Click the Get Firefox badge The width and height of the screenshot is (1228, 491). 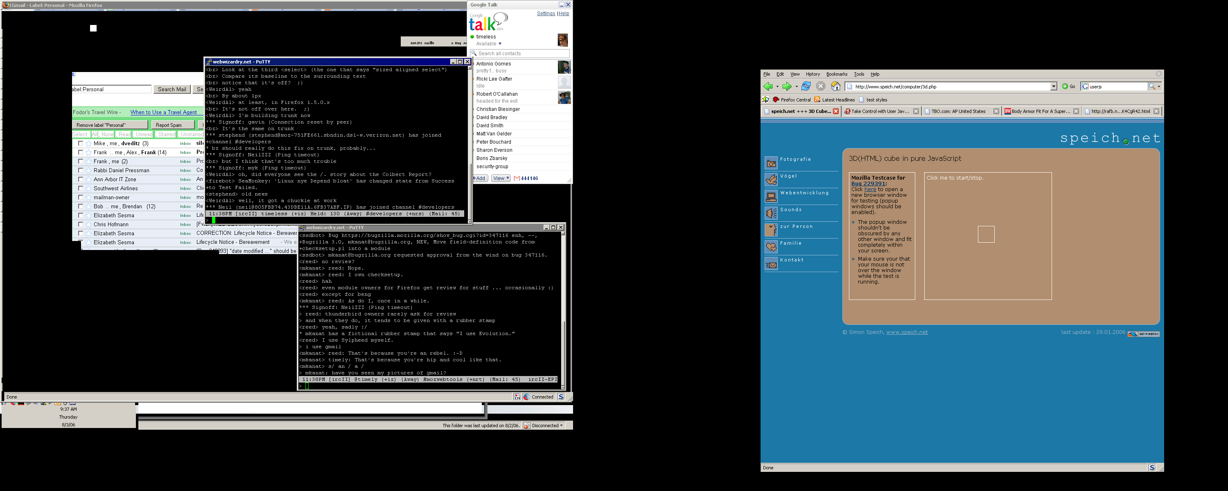(x=1143, y=334)
